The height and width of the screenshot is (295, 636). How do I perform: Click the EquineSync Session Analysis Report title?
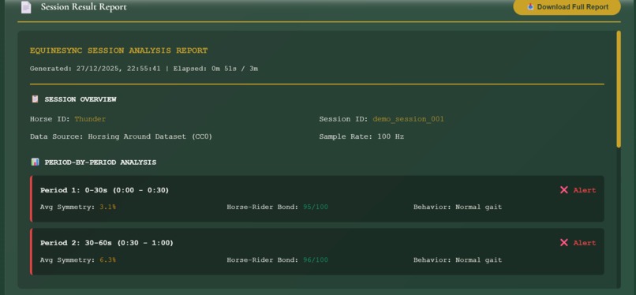[x=118, y=50]
